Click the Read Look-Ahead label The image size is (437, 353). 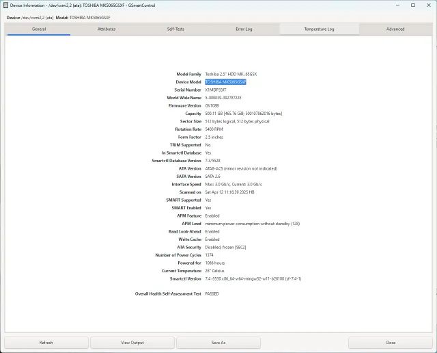[185, 231]
